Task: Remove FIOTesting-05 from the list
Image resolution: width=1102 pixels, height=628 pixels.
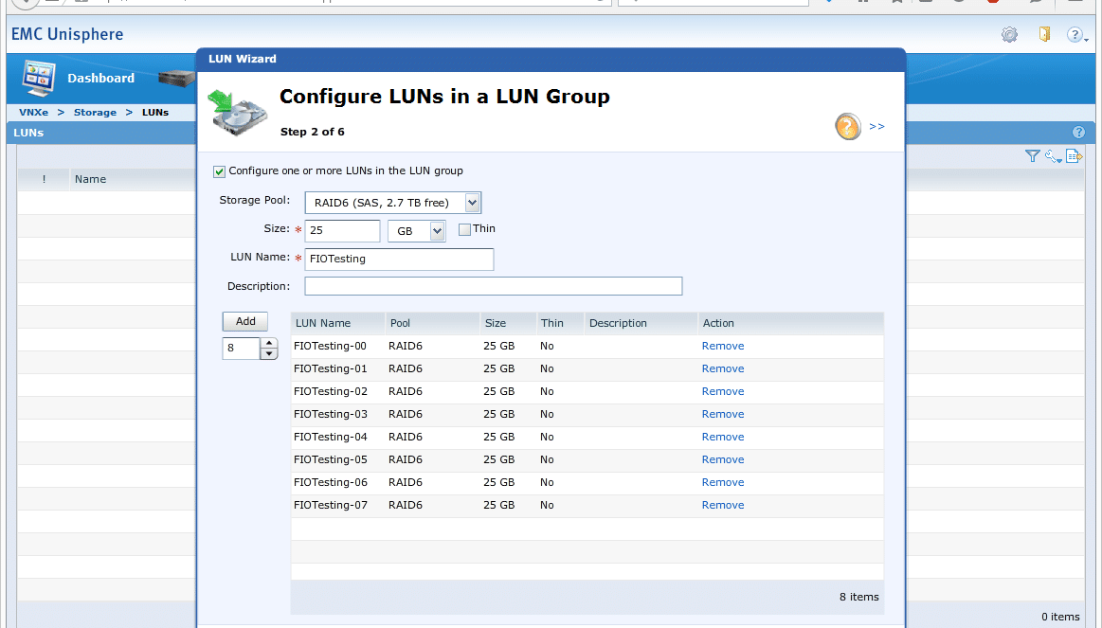Action: 722,459
